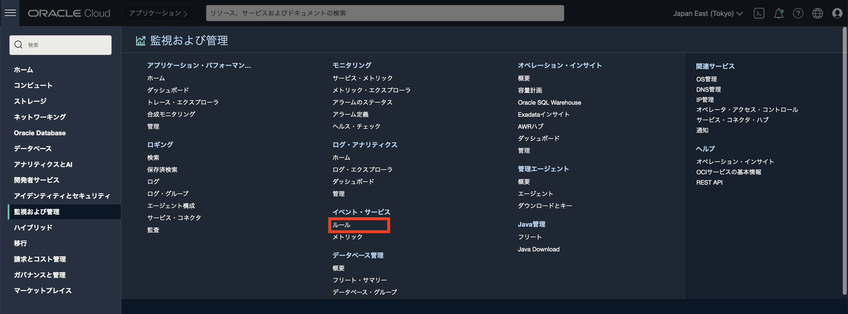848x314 pixels.
Task: Open the Java Download page
Action: (539, 249)
